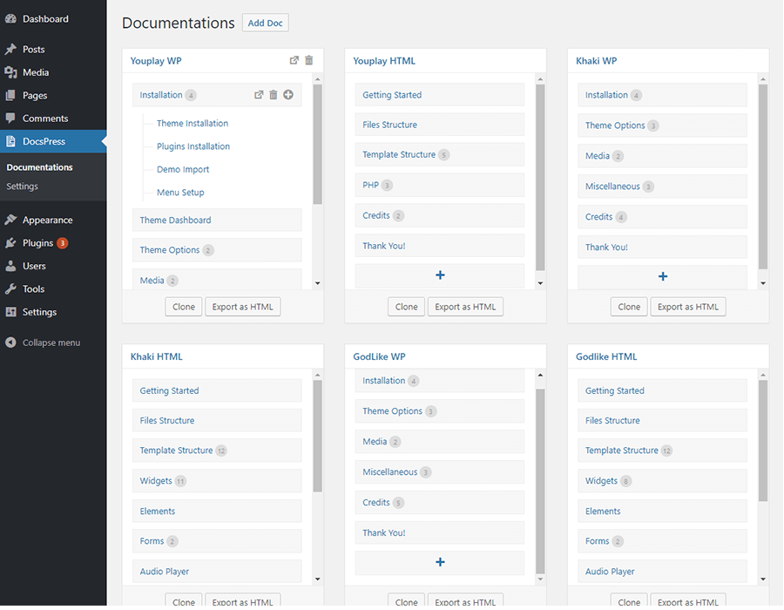Image resolution: width=784 pixels, height=610 pixels.
Task: Open Khaki HTML doc title
Action: pyautogui.click(x=157, y=356)
